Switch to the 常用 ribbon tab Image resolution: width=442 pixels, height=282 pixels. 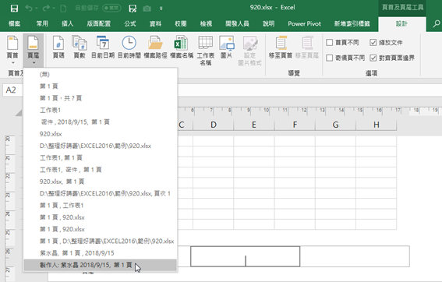pyautogui.click(x=42, y=23)
